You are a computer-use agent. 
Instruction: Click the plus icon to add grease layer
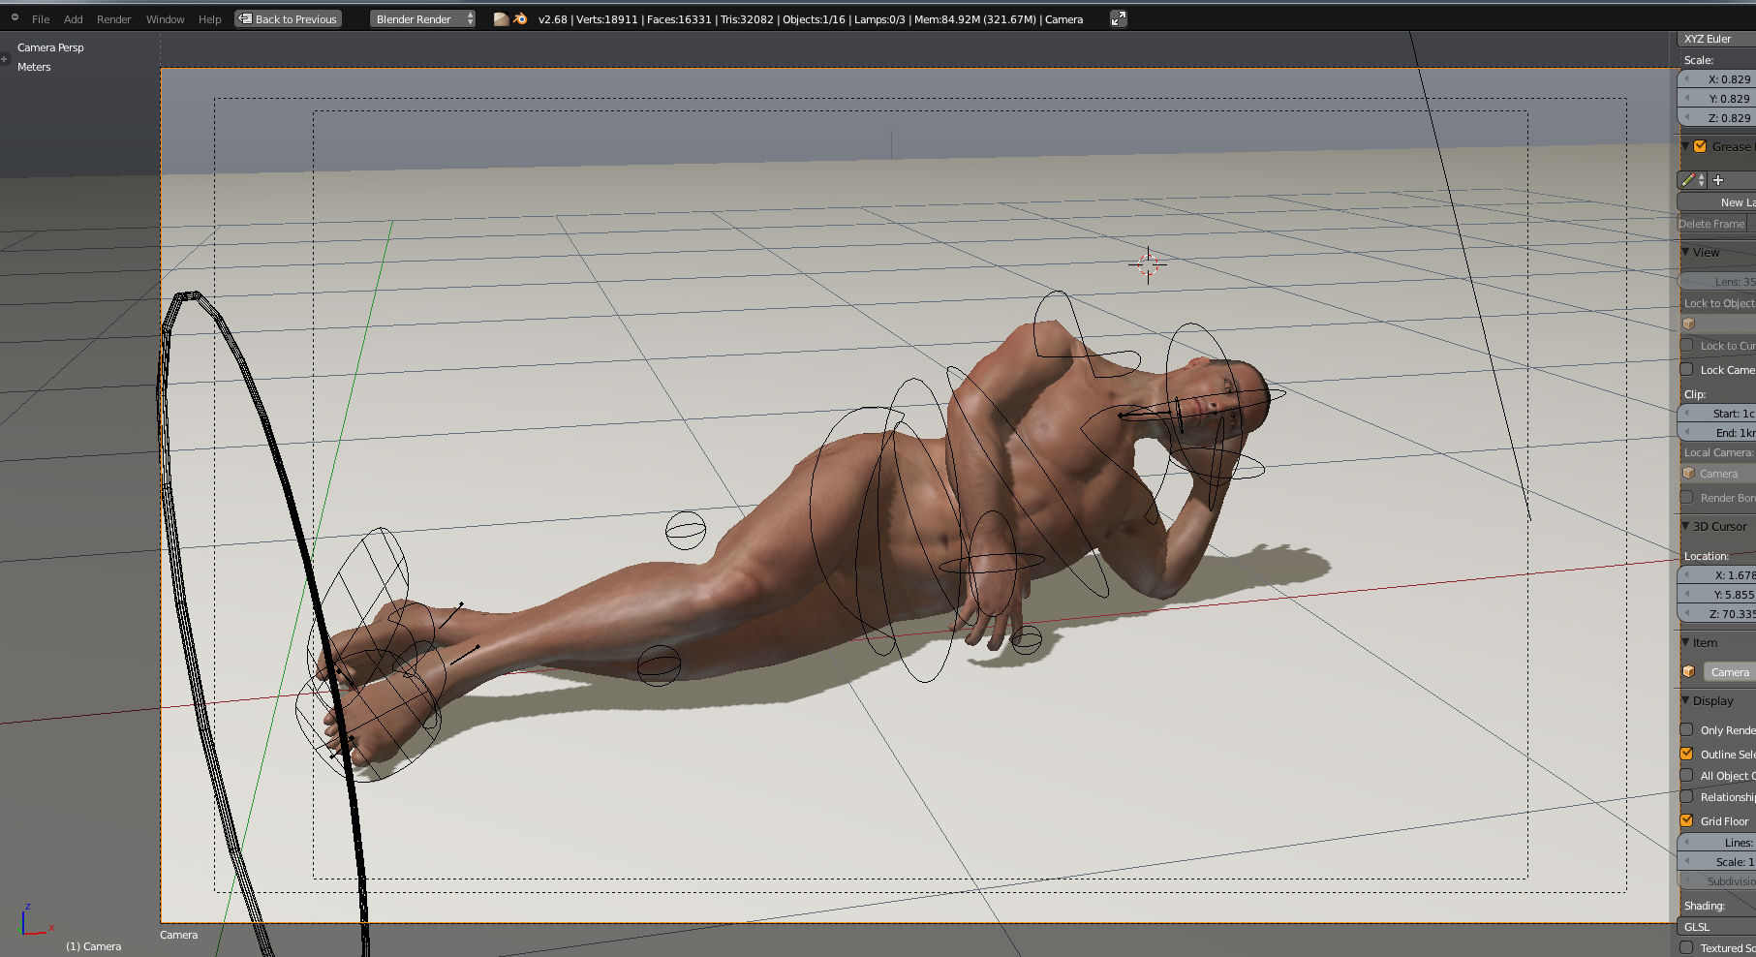1718,180
